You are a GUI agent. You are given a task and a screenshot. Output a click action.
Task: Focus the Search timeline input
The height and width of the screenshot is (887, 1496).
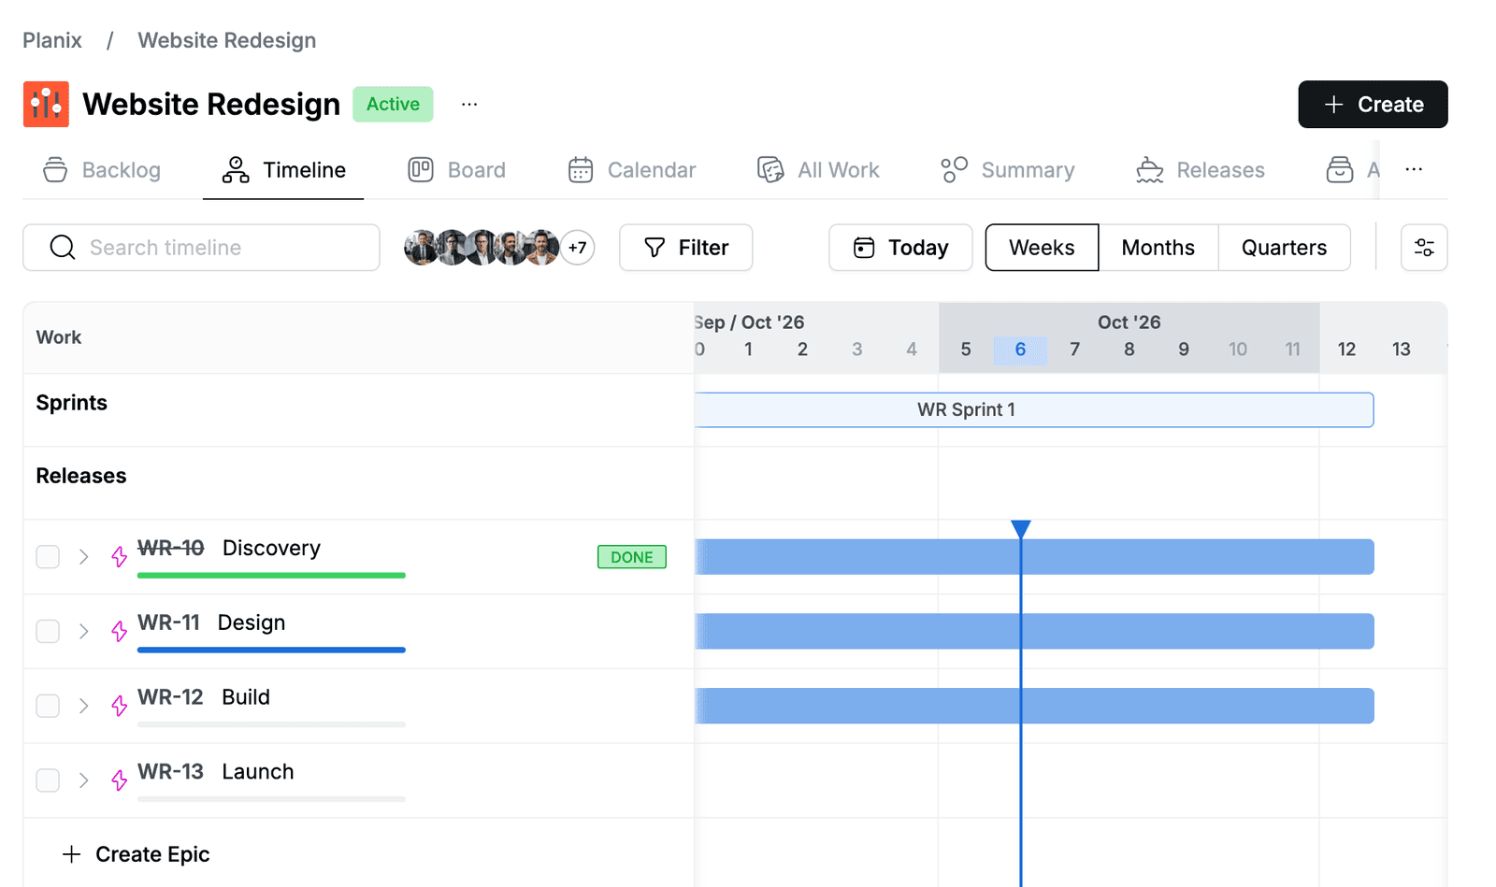click(201, 248)
